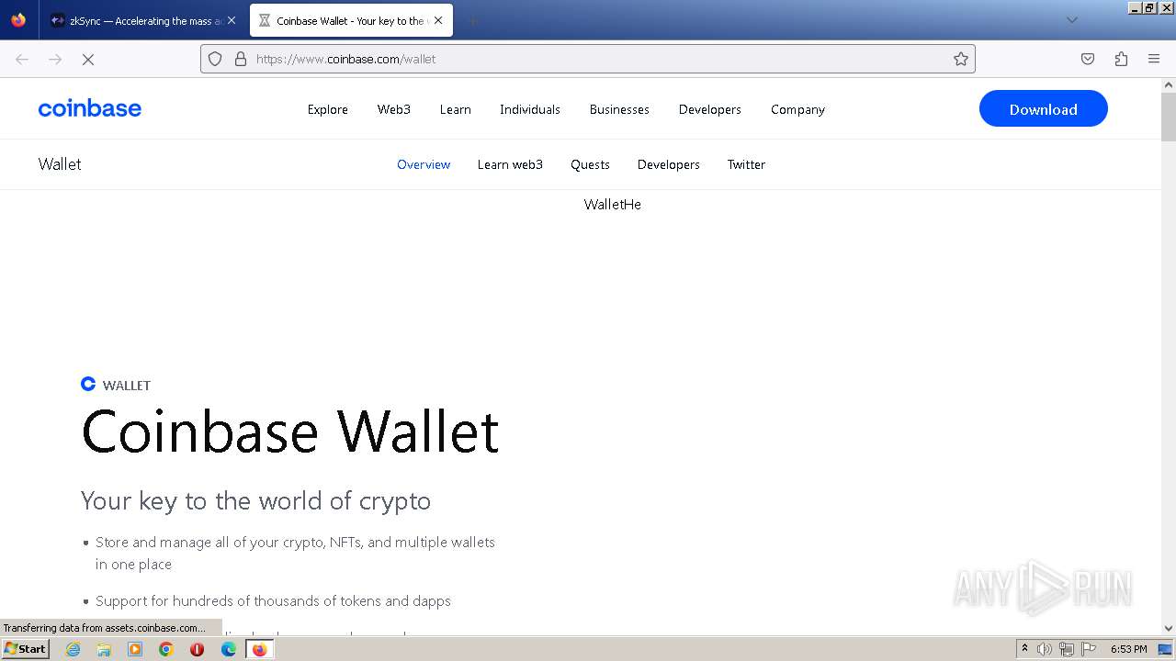Open the Company navigation menu
Screen dimensions: 1176x661
[x=797, y=109]
